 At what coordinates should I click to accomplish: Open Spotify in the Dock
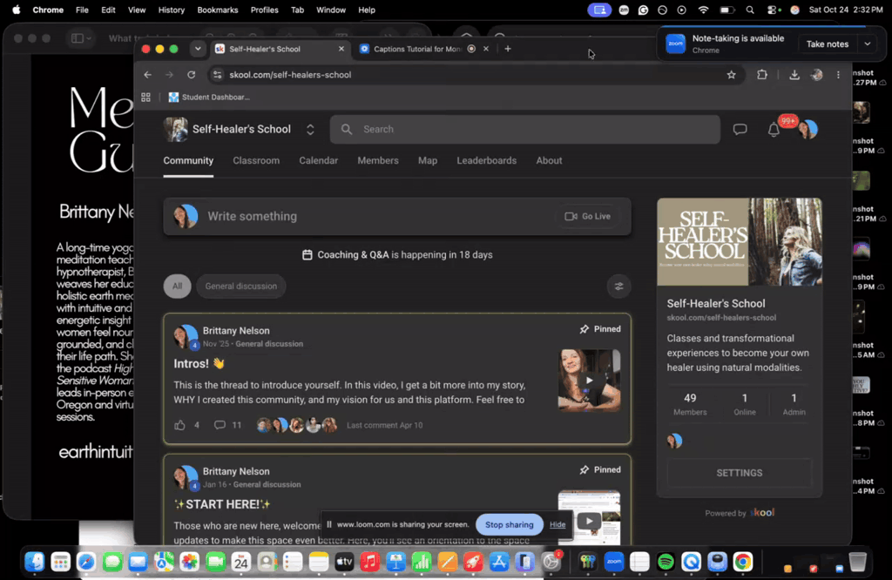tap(665, 563)
